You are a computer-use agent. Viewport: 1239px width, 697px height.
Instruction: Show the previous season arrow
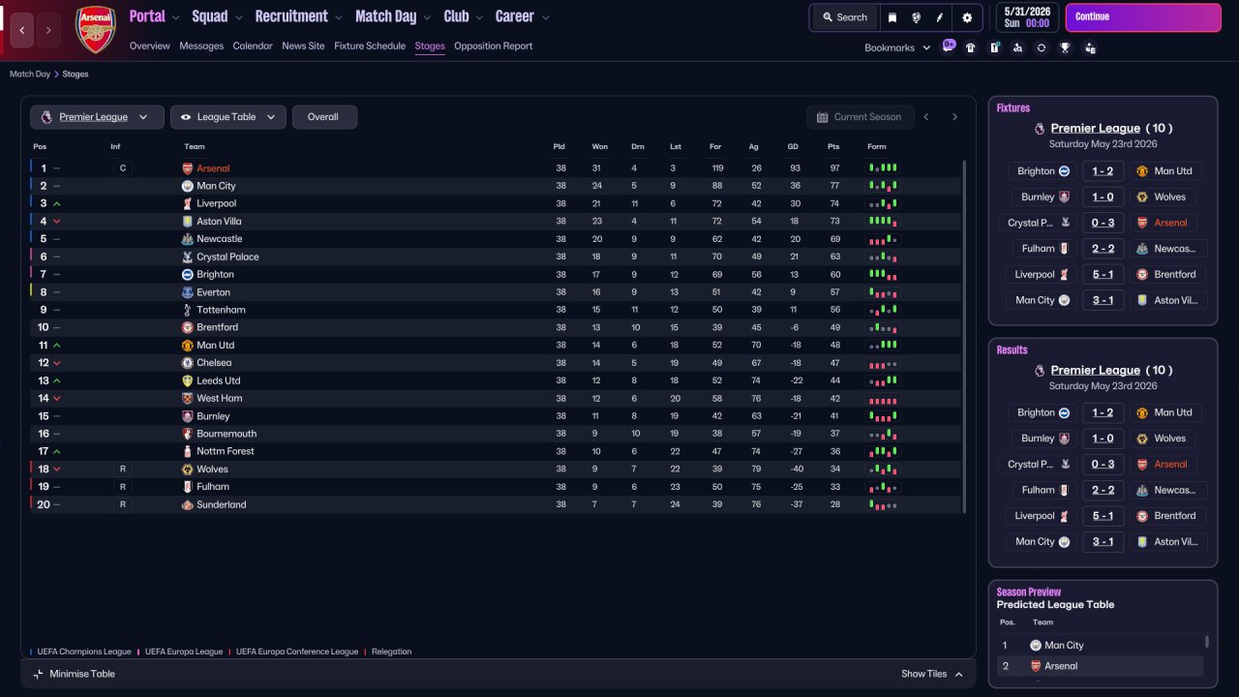click(x=926, y=117)
